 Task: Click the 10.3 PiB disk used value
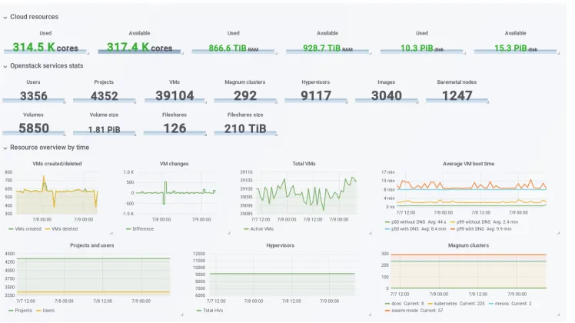422,48
